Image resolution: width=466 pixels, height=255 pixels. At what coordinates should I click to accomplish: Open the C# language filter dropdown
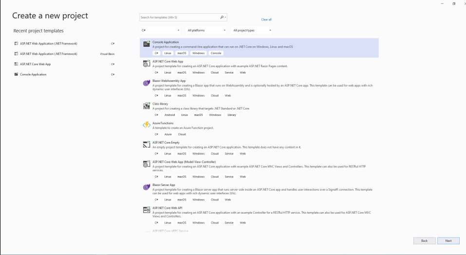pyautogui.click(x=160, y=30)
